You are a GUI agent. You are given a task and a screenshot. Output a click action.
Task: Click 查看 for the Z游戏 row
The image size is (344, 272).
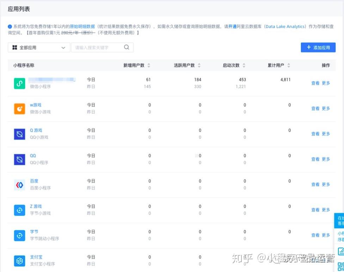[x=315, y=210]
